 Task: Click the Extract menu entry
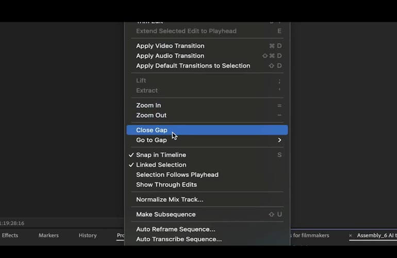point(207,90)
